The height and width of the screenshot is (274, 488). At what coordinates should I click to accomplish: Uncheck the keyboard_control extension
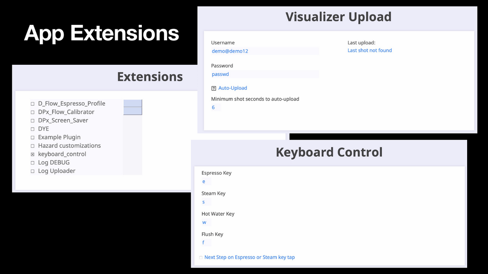click(x=32, y=154)
